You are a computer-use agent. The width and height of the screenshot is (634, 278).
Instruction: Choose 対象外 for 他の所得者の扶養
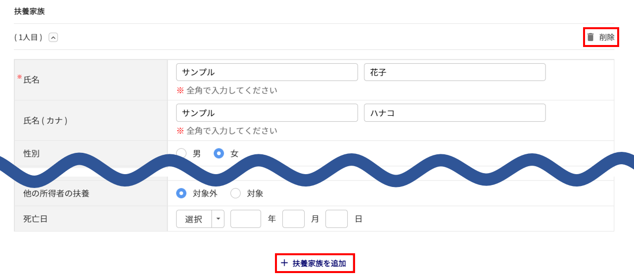[181, 193]
